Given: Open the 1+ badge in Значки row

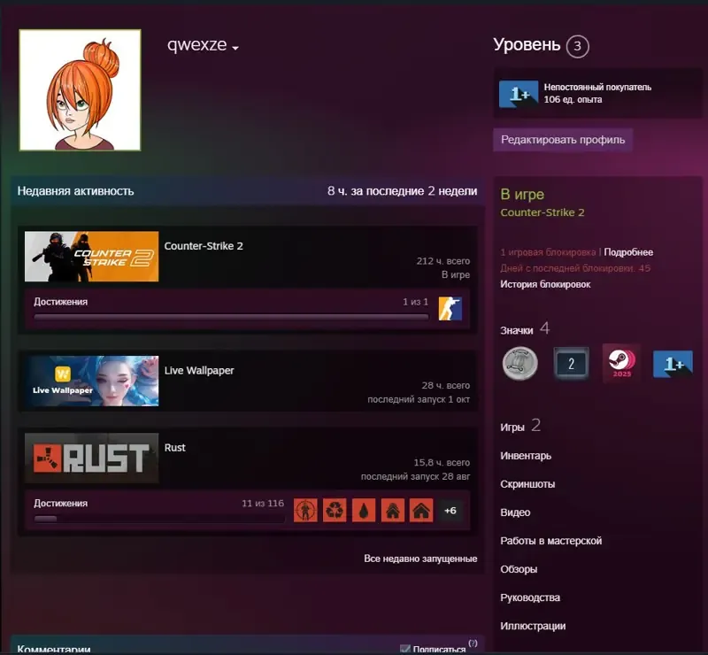Looking at the screenshot, I should 673,364.
